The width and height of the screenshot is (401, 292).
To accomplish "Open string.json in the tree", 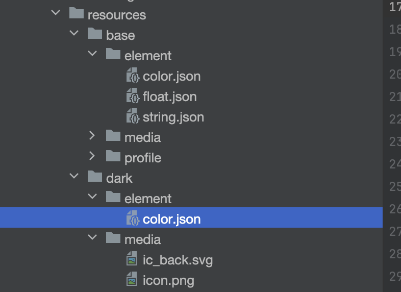I will [173, 117].
